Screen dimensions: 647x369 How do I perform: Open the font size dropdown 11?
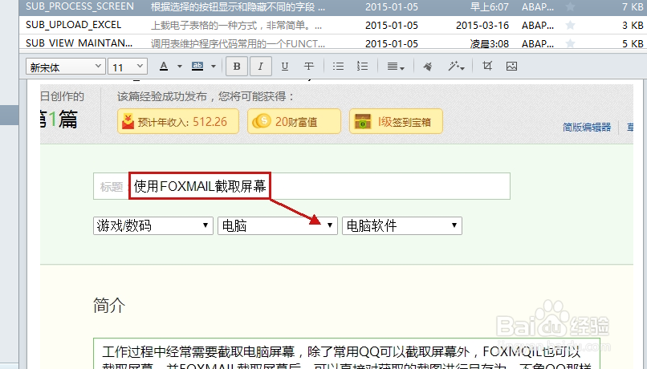(x=128, y=67)
